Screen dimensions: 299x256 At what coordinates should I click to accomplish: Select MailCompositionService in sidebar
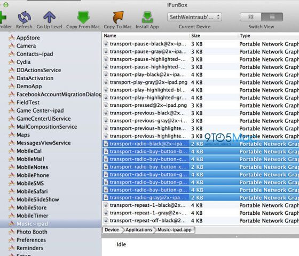[x=47, y=127]
